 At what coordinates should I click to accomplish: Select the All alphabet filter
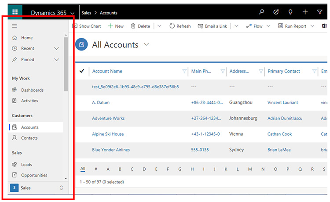tap(83, 169)
